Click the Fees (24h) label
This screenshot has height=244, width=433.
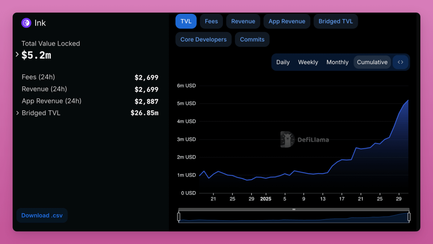point(38,77)
